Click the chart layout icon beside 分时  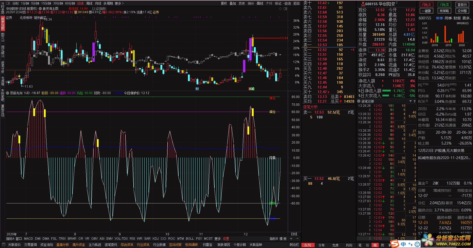[8, 3]
